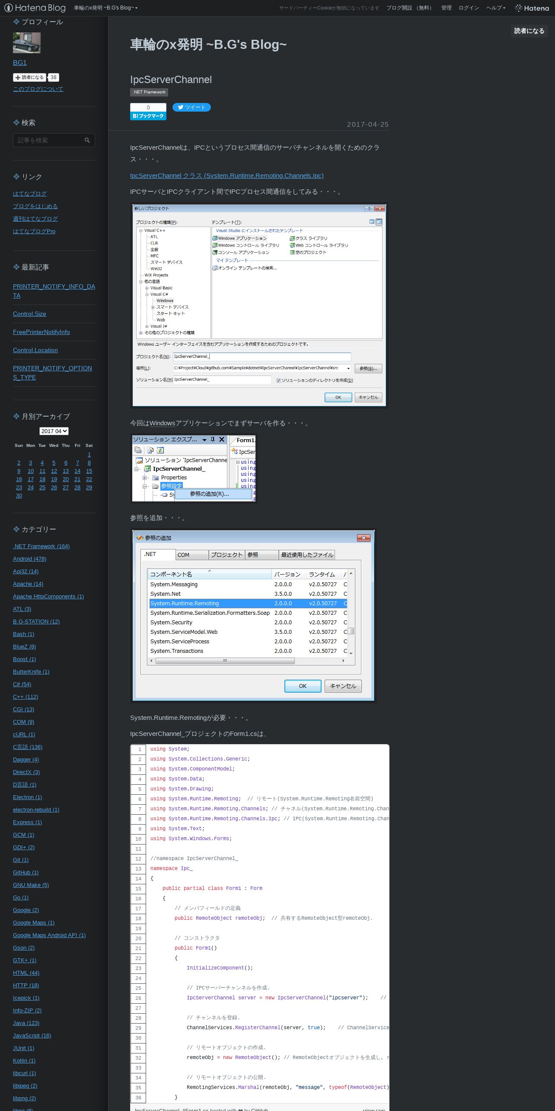Open the はてなブログ sidebar link
555x1111 pixels.
coord(30,193)
